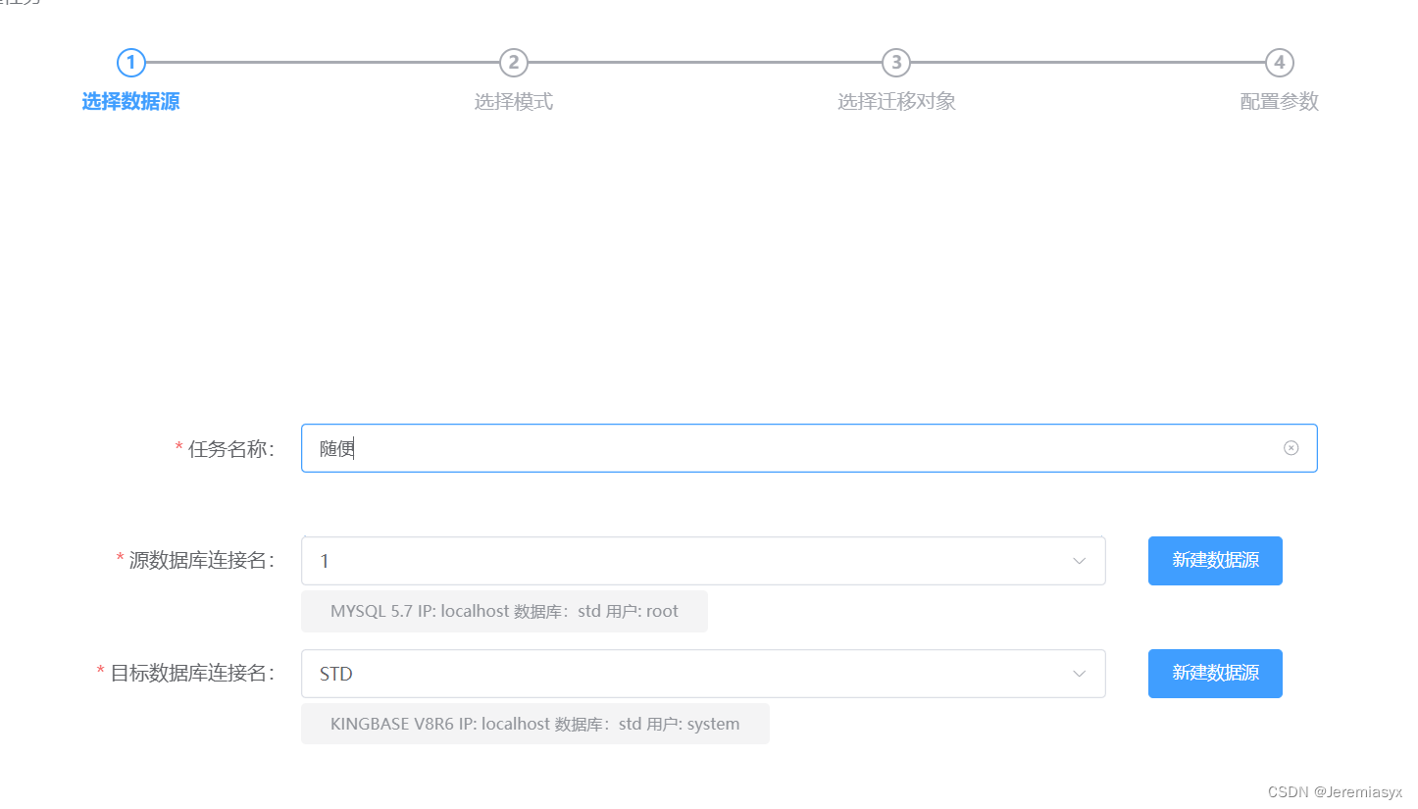
Task: Click the 源数据库连接名 field label
Action: click(202, 561)
